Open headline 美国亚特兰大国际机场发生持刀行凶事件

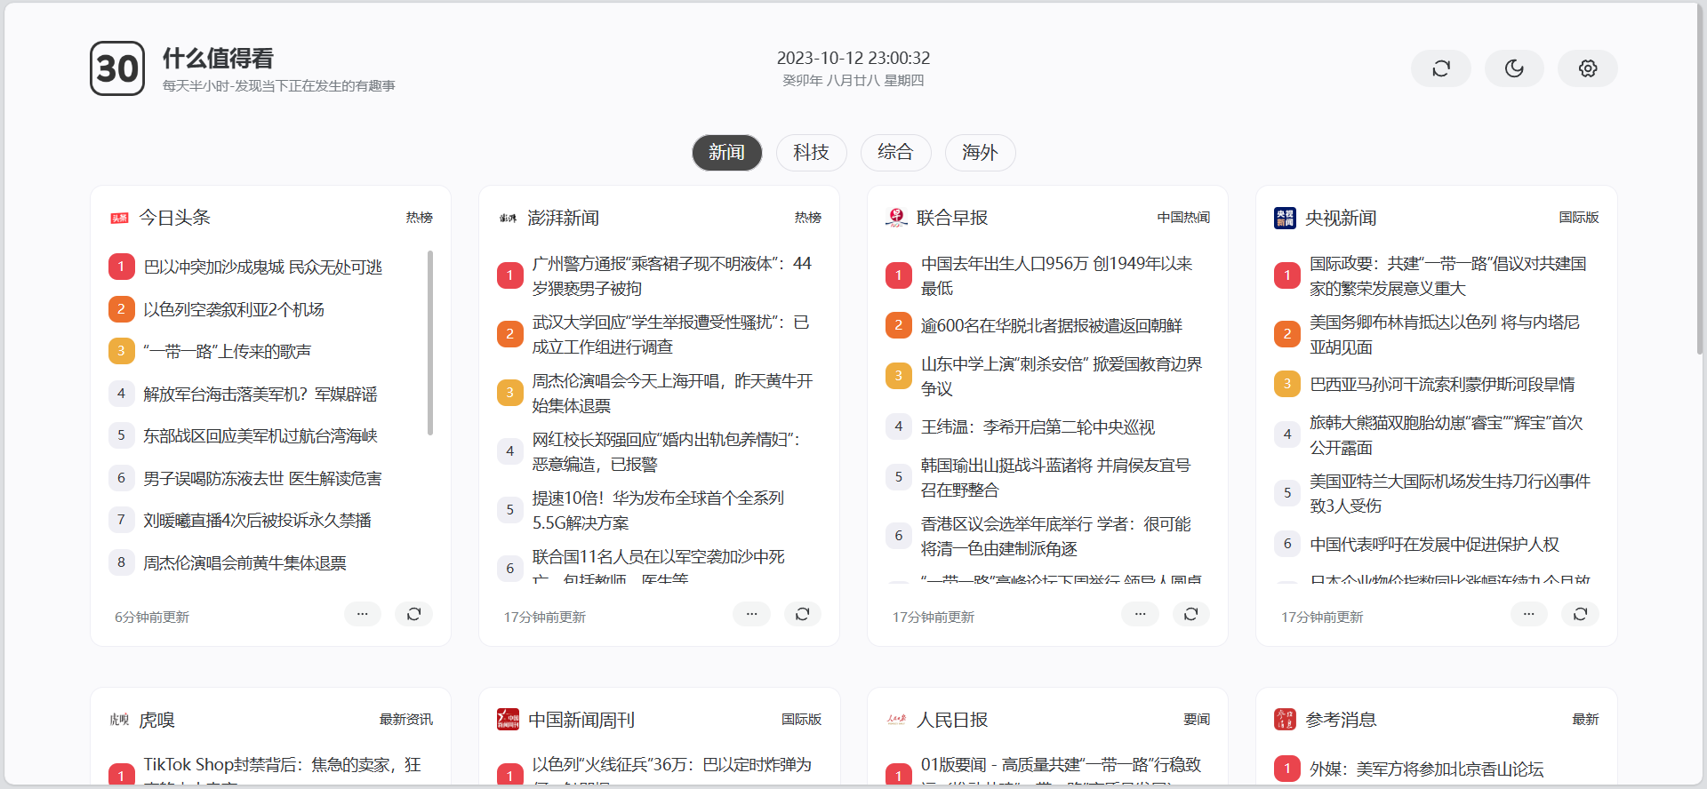point(1450,493)
